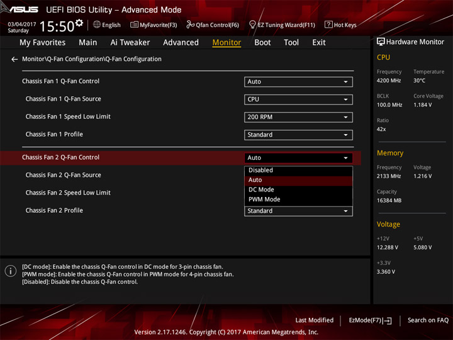
Task: Select the Monitor tab
Action: (x=226, y=43)
